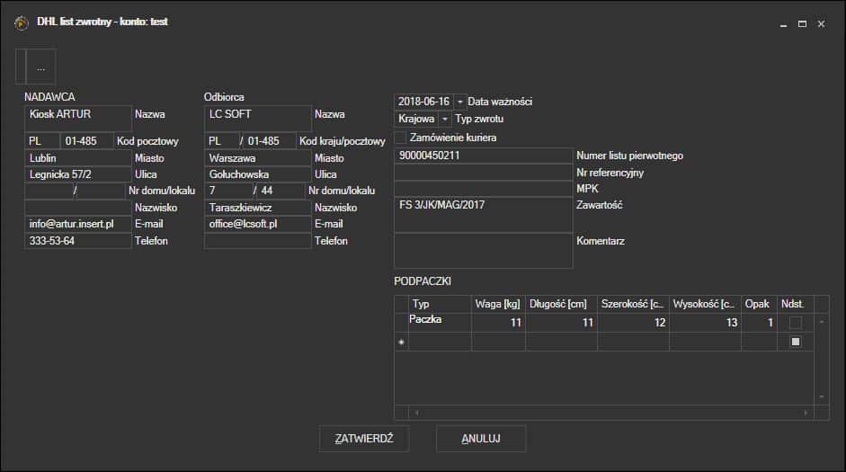Maximize the DHL list zwrotny window
Image resolution: width=846 pixels, height=472 pixels.
(802, 24)
